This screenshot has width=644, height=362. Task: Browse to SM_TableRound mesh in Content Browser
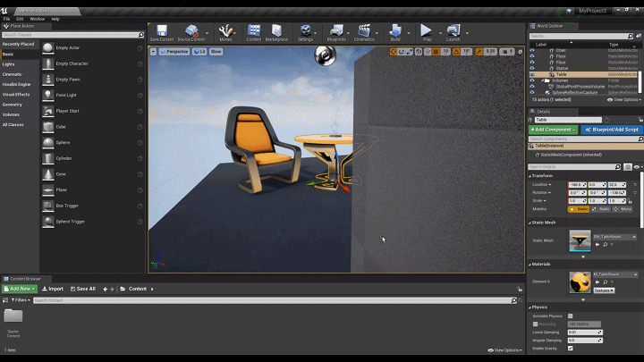605,245
